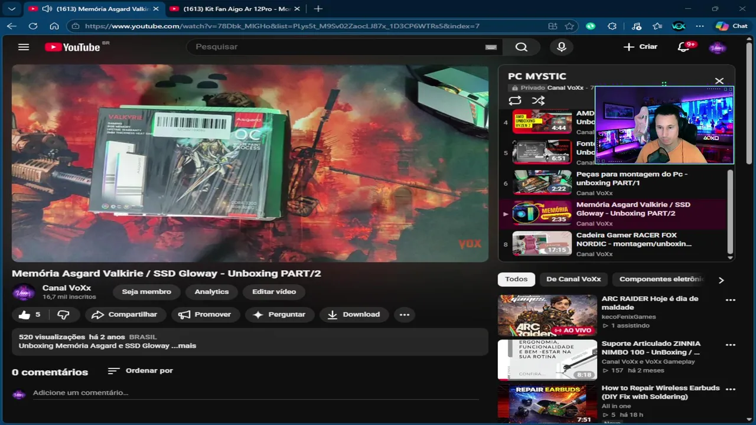Dislike the video with thumbs down

coord(64,315)
